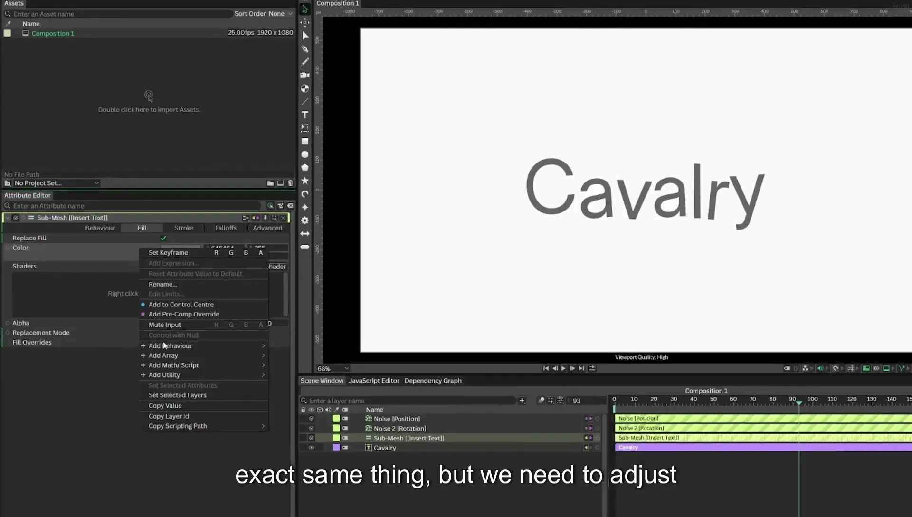Click the Cavalry layer color swatch

click(x=336, y=448)
